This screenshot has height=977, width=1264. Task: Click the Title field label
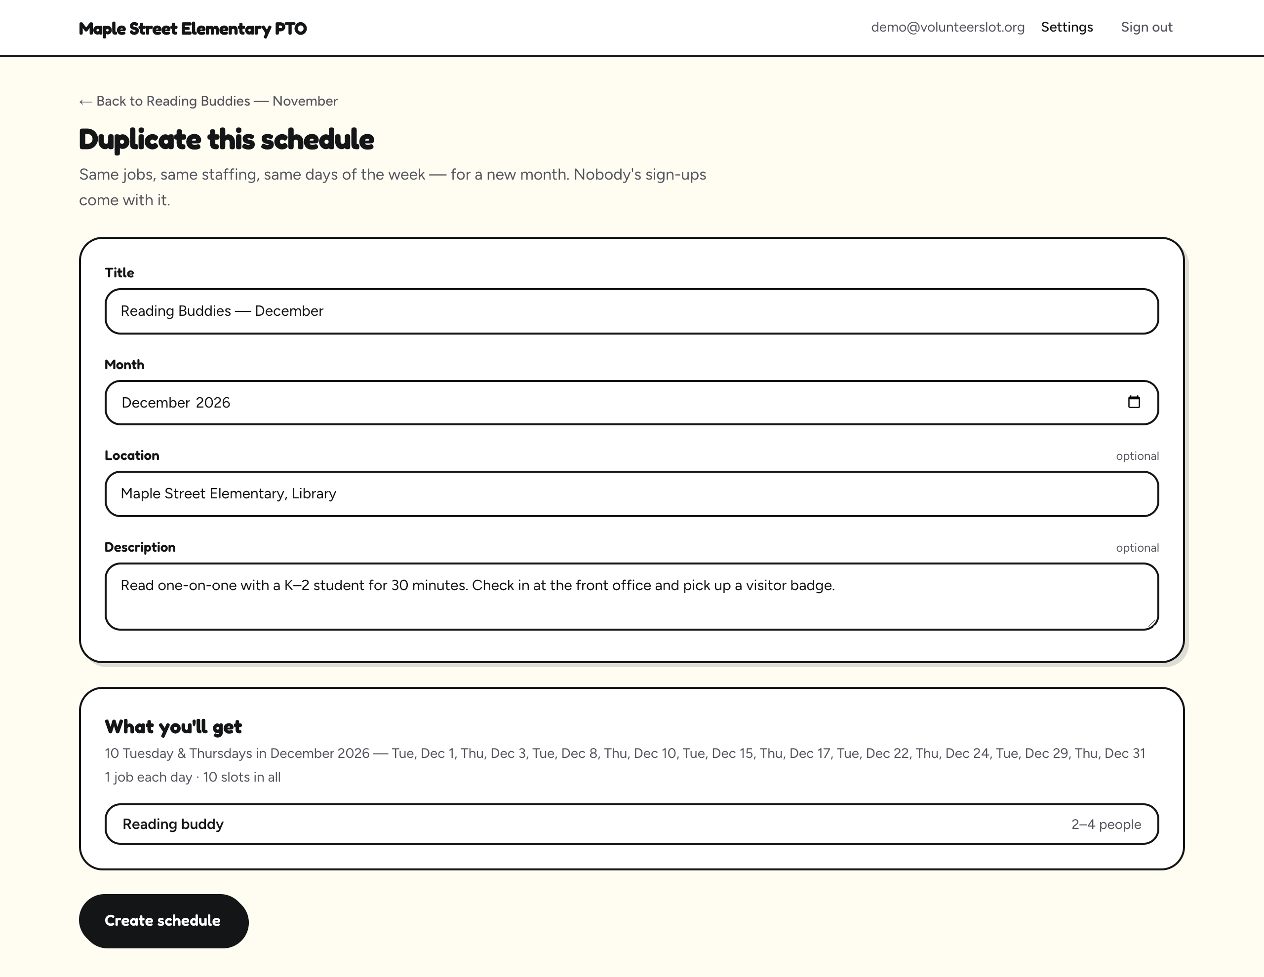(119, 272)
